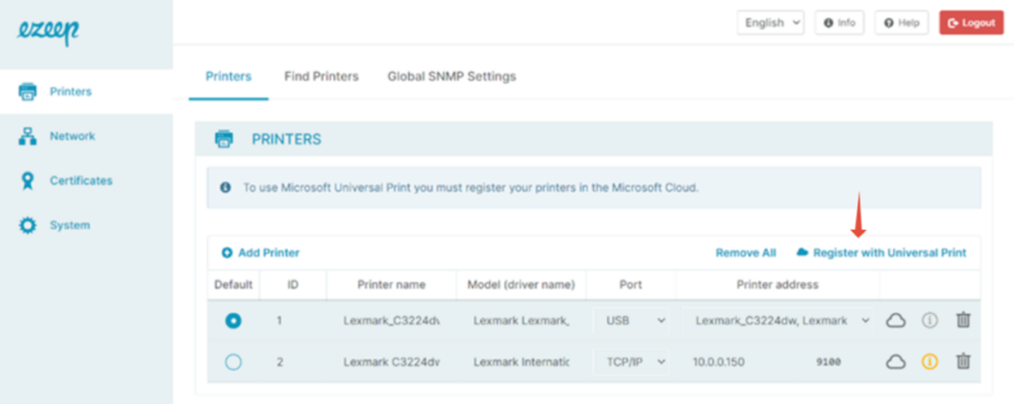Image resolution: width=1014 pixels, height=404 pixels.
Task: Click model field Lexmark Internatic in row 2
Action: tap(521, 362)
